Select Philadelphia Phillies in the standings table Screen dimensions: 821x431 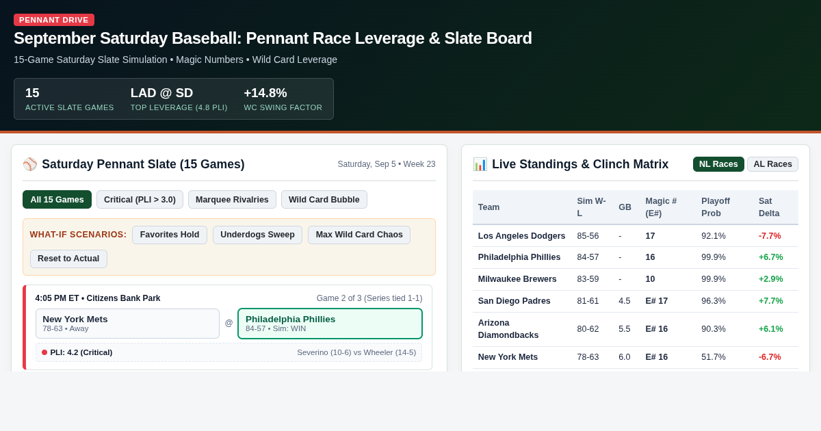636,258
